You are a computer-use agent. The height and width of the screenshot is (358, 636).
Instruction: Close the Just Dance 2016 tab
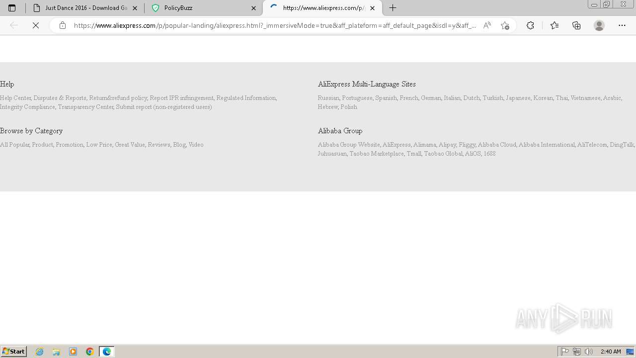pos(135,8)
